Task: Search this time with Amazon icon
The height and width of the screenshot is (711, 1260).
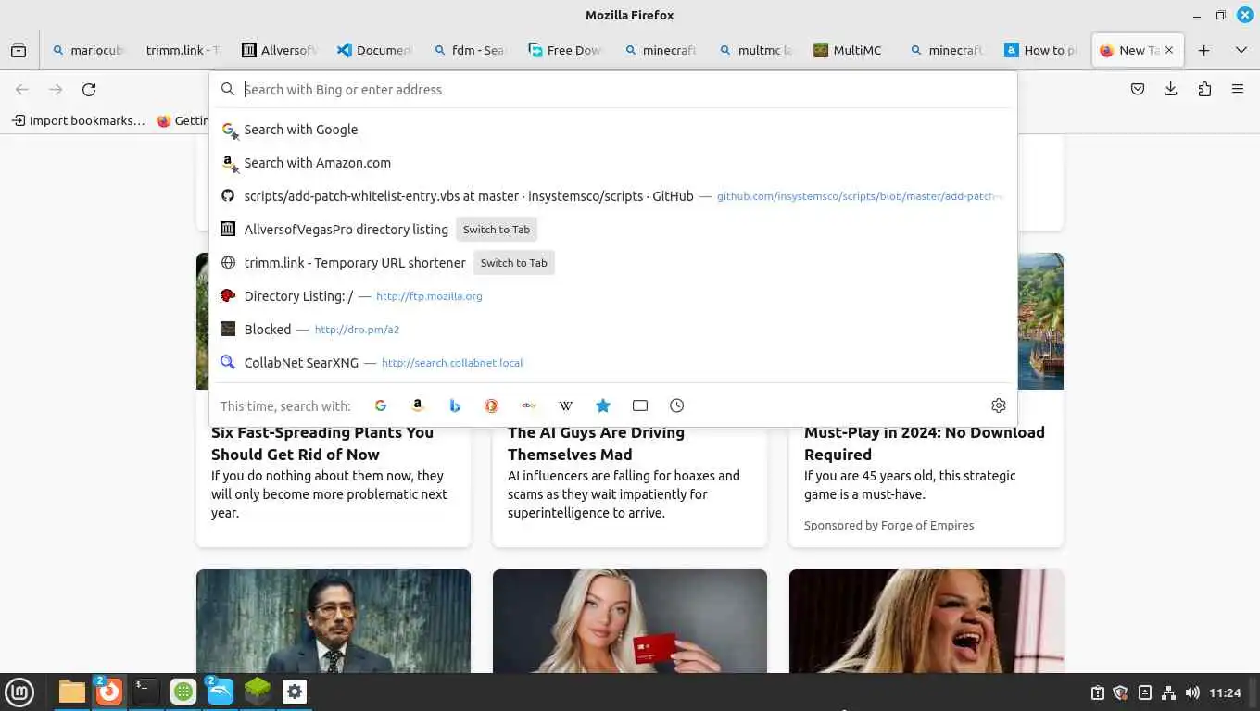Action: click(418, 405)
